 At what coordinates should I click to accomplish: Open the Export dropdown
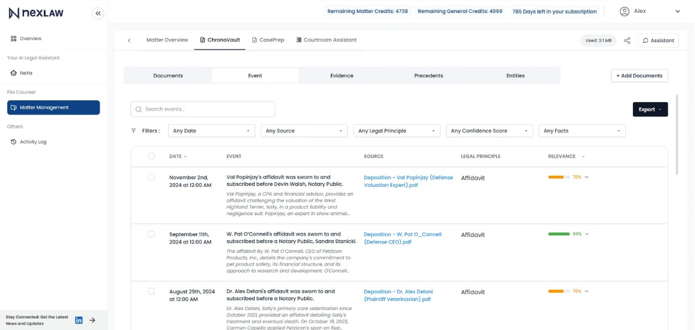[x=651, y=109]
